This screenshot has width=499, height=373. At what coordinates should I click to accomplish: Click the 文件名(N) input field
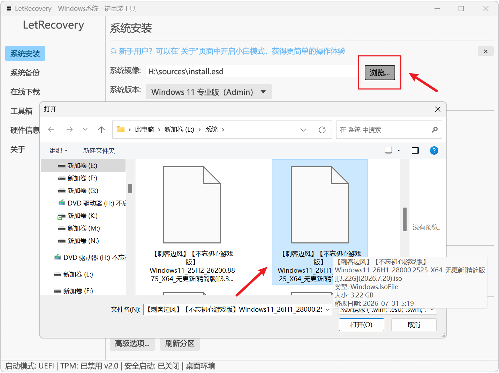click(x=234, y=309)
